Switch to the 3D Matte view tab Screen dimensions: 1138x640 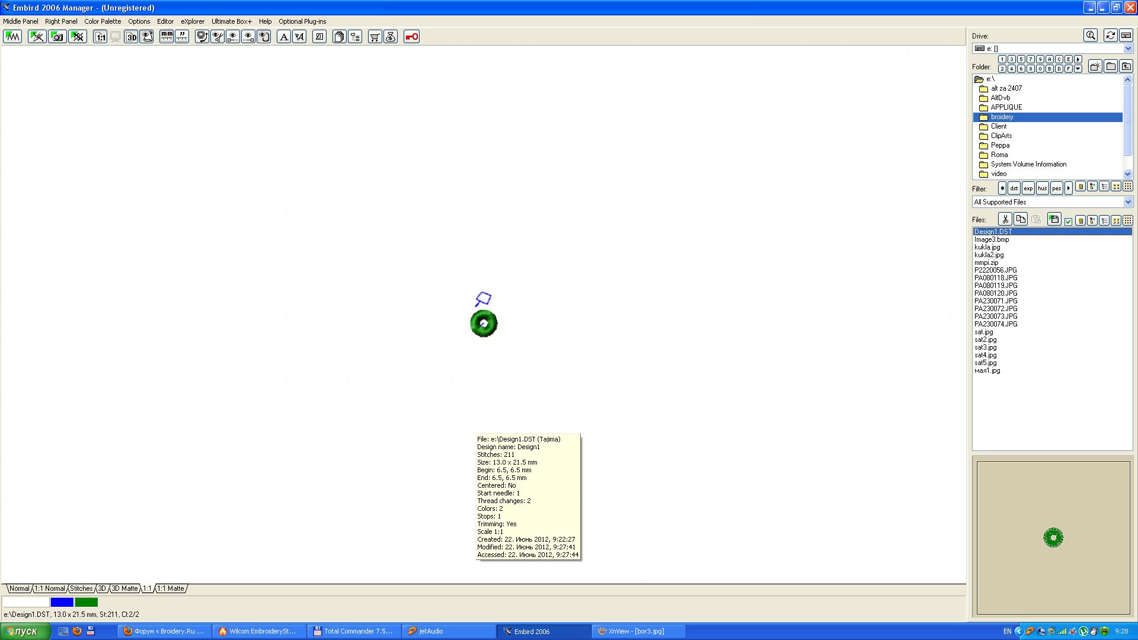[124, 589]
